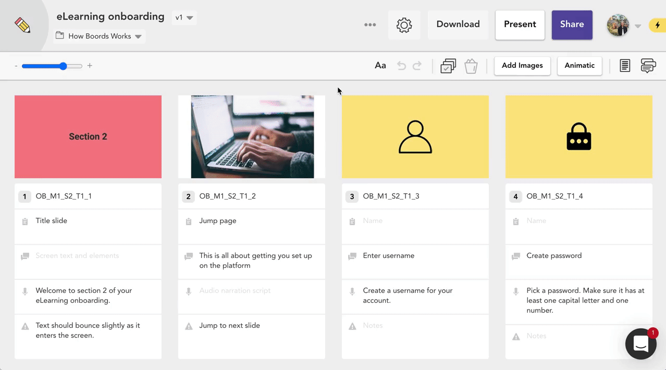666x370 pixels.
Task: Click the redo arrow icon
Action: (417, 65)
